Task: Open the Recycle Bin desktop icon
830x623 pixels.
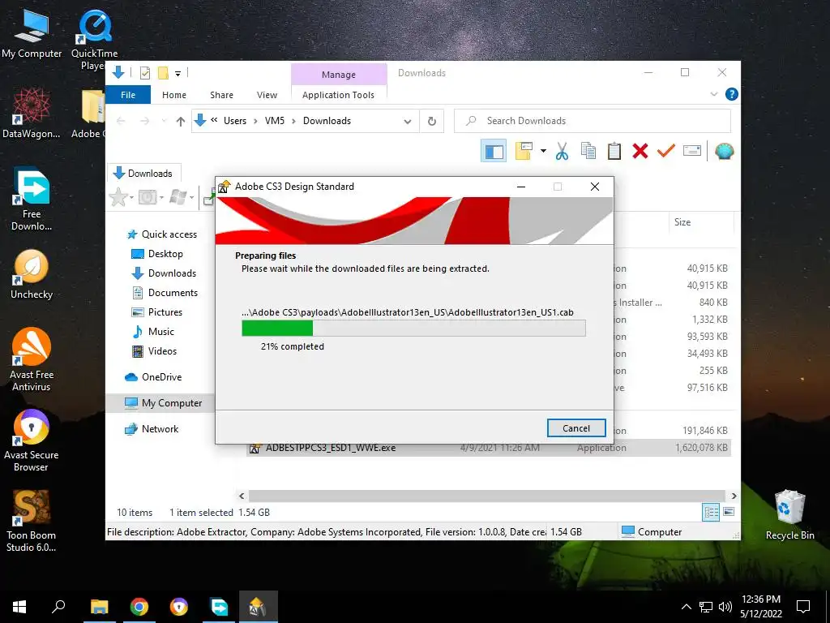Action: point(789,513)
